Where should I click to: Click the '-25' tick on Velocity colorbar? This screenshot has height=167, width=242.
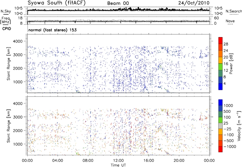pyautogui.click(x=227, y=129)
